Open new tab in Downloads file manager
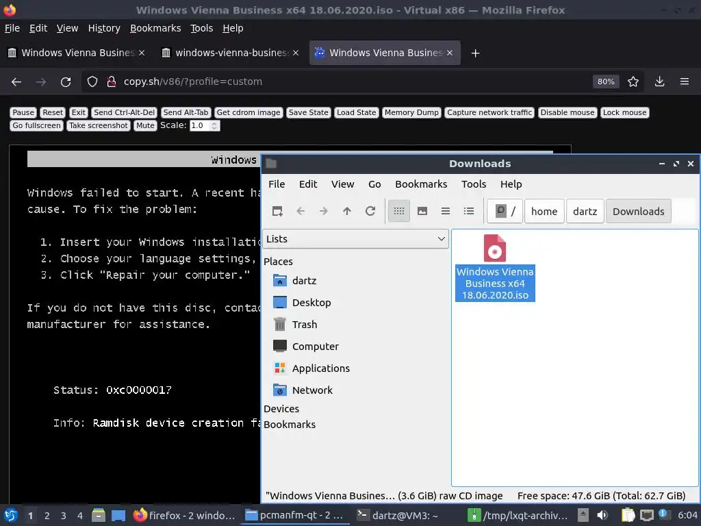Viewport: 701px width, 526px height. (x=277, y=211)
